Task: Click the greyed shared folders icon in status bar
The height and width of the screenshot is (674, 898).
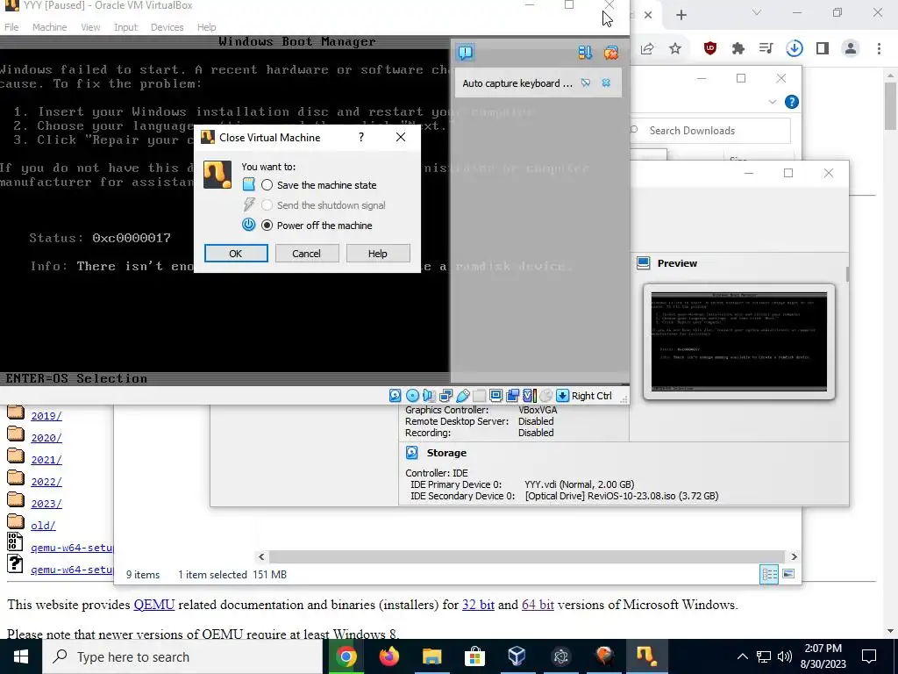Action: (x=480, y=396)
